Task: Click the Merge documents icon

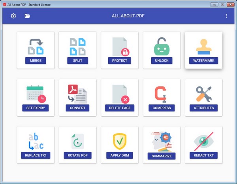Action: 36,46
